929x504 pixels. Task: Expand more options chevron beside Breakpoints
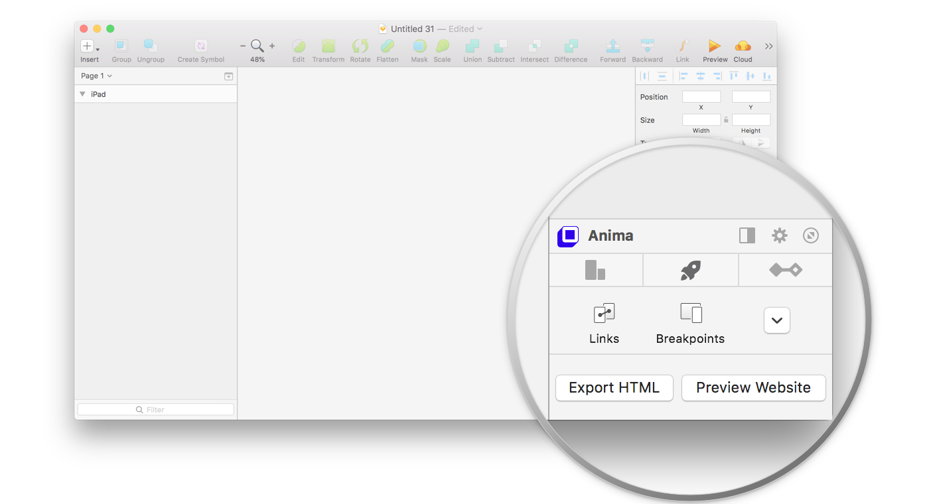click(x=777, y=321)
